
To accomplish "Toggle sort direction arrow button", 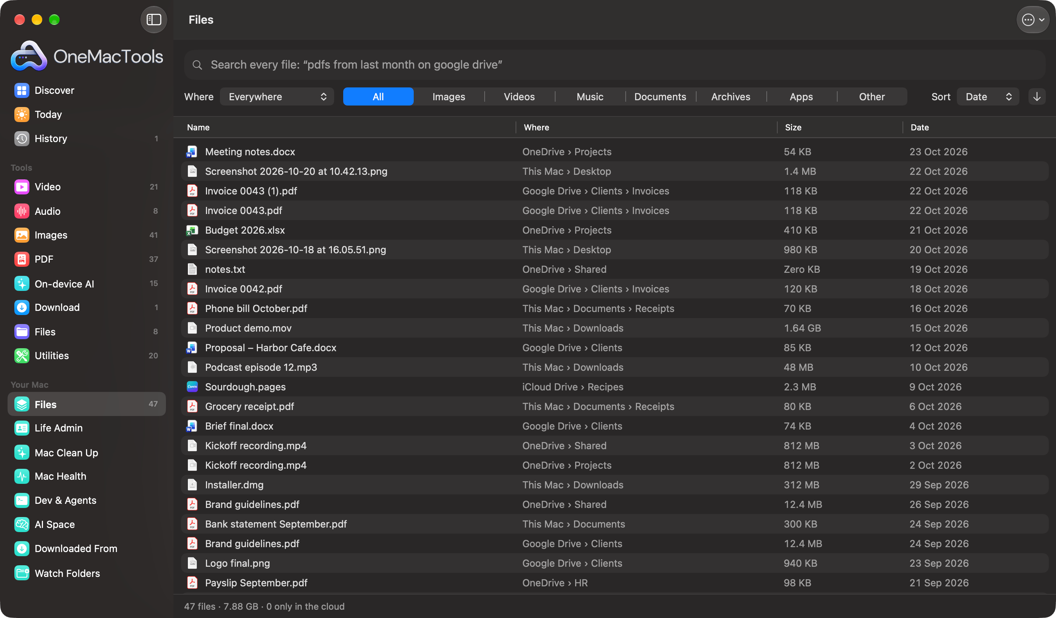I will (1037, 97).
